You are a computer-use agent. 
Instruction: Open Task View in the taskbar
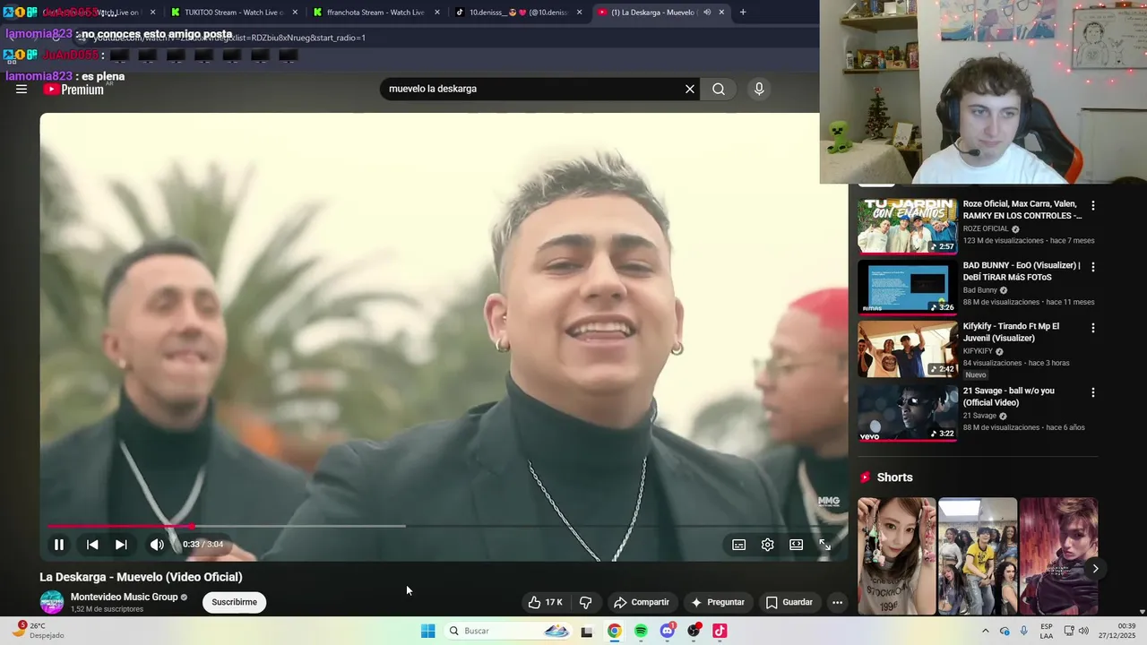pyautogui.click(x=587, y=631)
